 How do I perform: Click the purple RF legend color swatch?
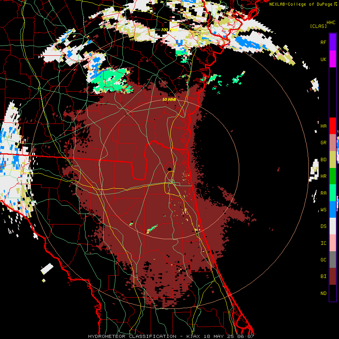333,42
